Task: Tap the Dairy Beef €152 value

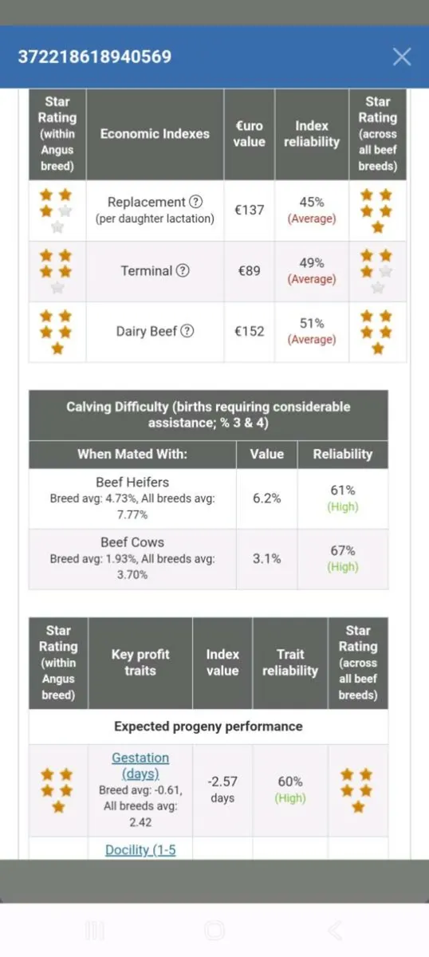Action: tap(249, 331)
